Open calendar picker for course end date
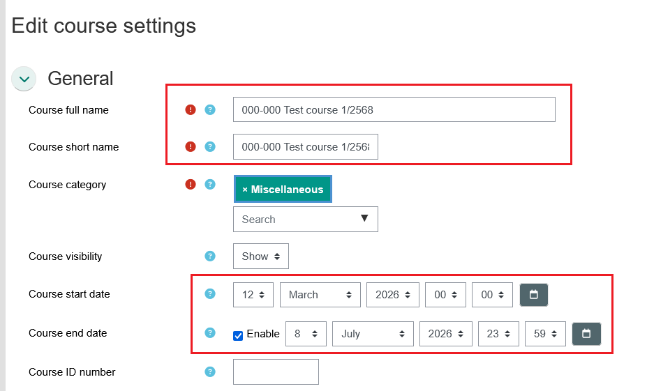 (586, 334)
